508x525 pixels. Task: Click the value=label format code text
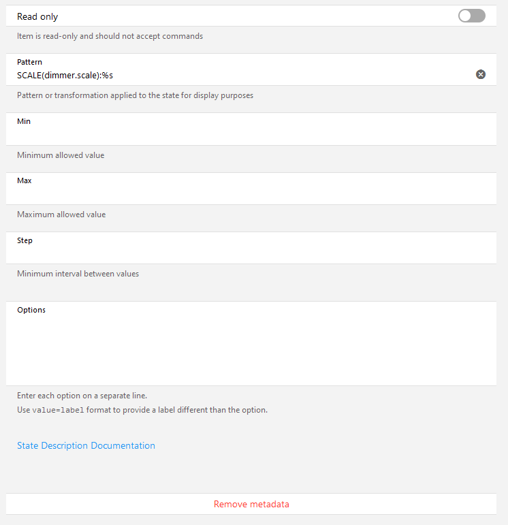tap(58, 411)
